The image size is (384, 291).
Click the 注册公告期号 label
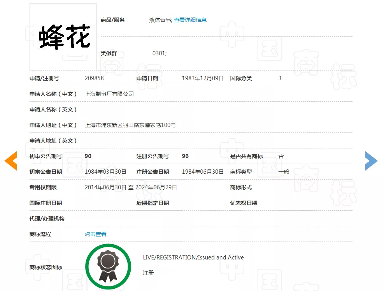pos(153,156)
